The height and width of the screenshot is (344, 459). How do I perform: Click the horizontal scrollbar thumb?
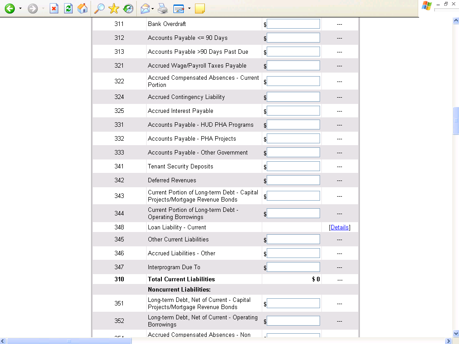click(69, 341)
